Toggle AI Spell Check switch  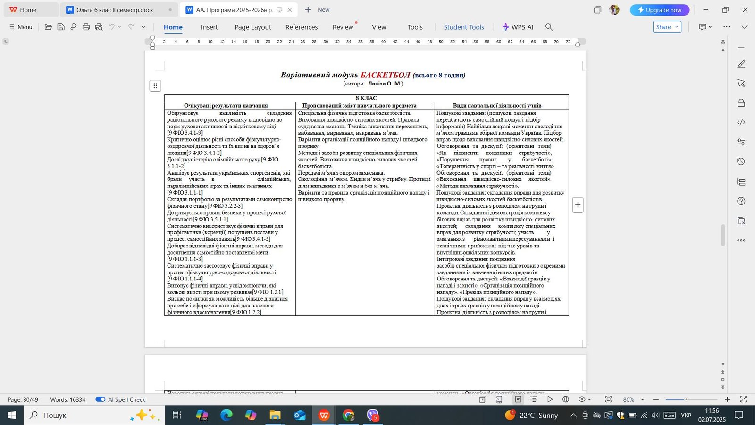[x=100, y=399]
